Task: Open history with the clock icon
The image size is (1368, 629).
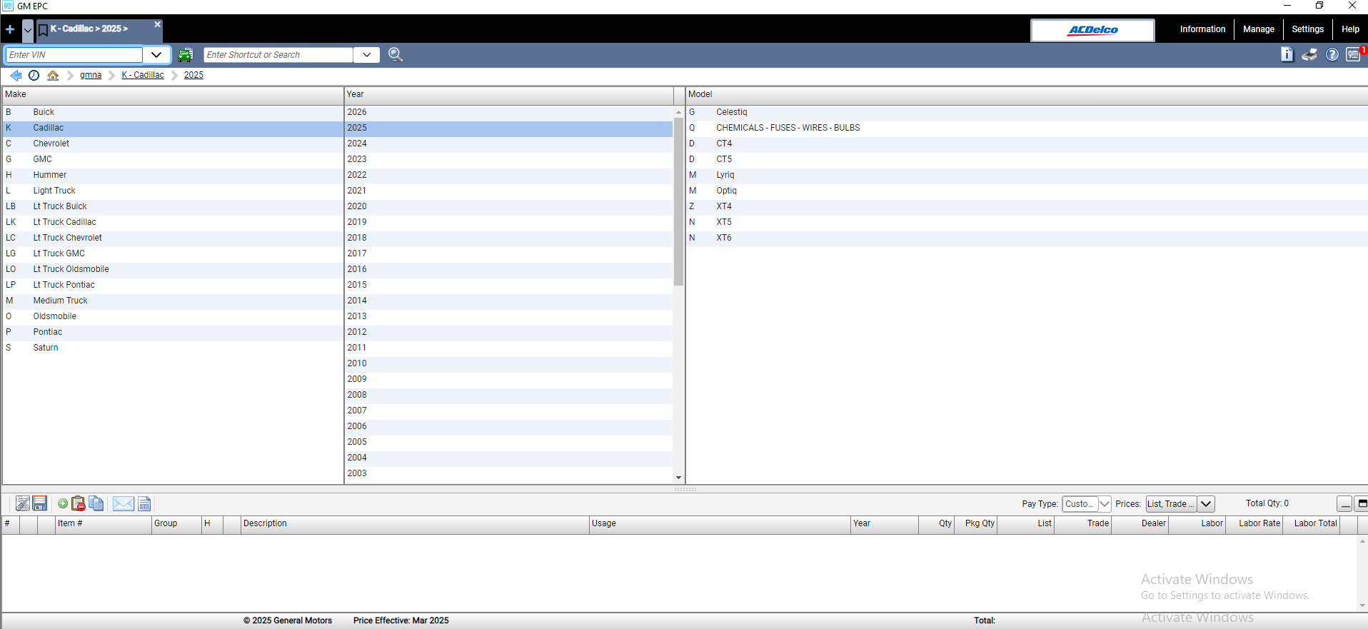Action: point(34,75)
